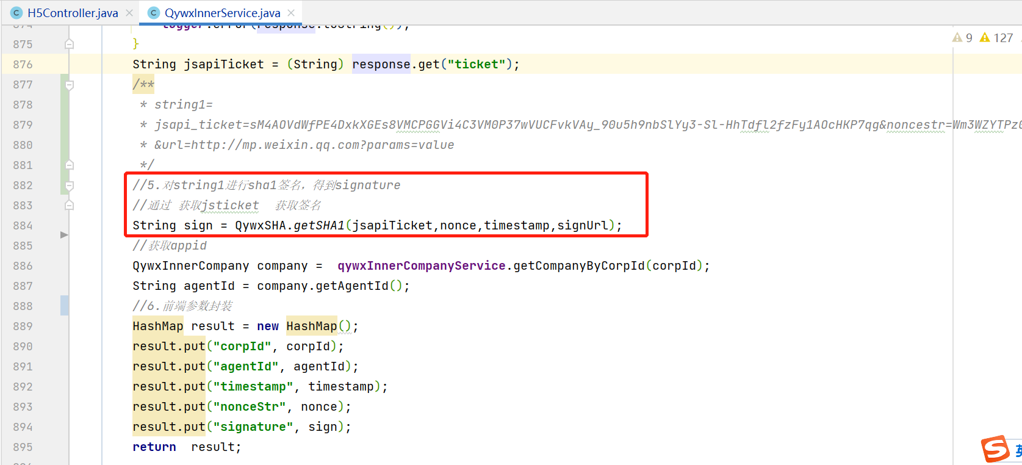This screenshot has height=465, width=1022.
Task: Click the QywxInnerService.java class file icon
Action: (x=154, y=13)
